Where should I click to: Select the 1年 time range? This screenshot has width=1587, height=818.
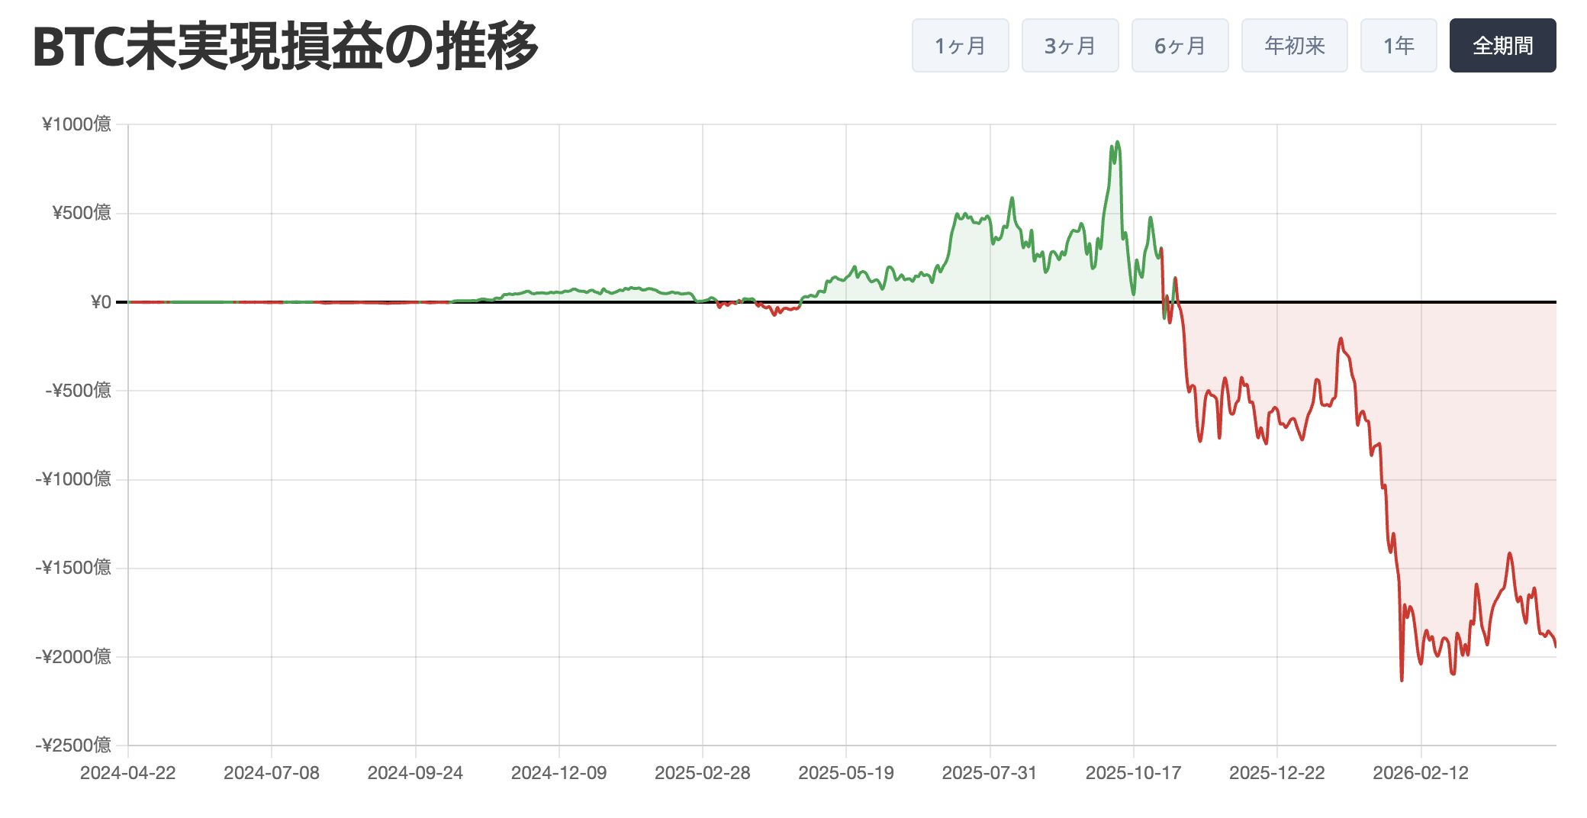point(1399,45)
